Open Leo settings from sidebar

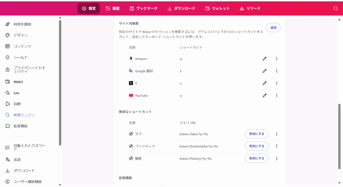pyautogui.click(x=16, y=93)
